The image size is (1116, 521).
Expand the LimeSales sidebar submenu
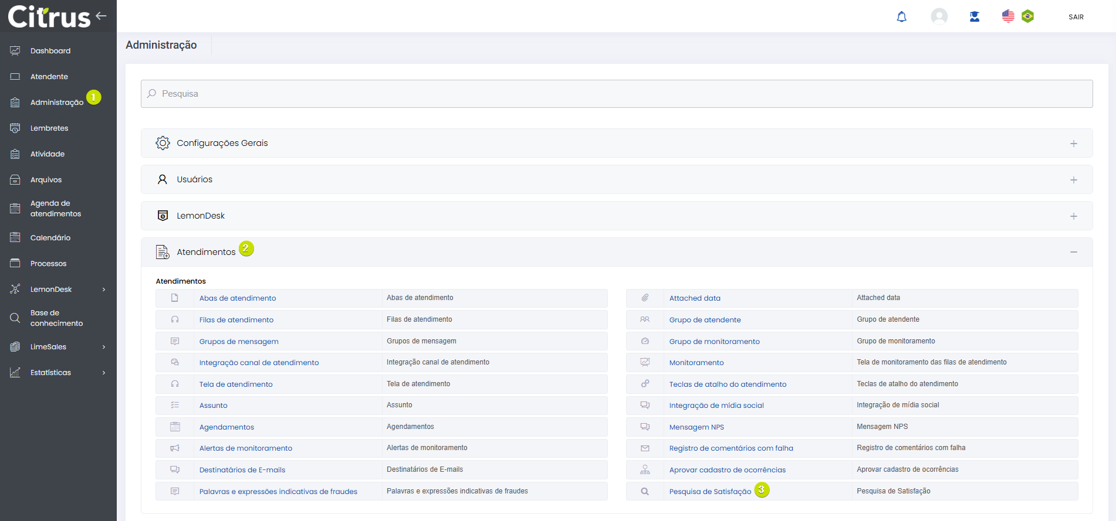104,347
